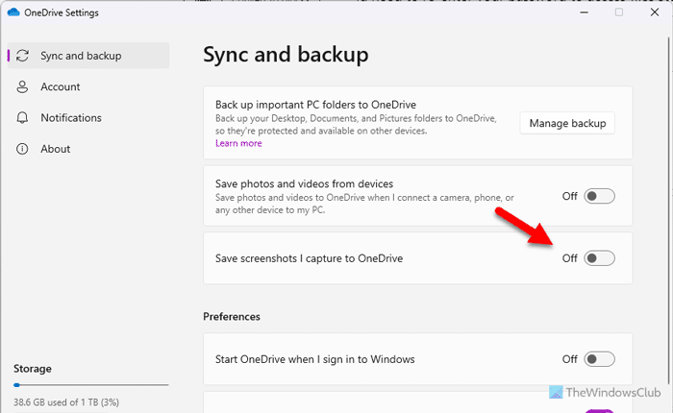Turn on Save screenshots to OneDrive toggle
The image size is (673, 413).
(x=599, y=257)
